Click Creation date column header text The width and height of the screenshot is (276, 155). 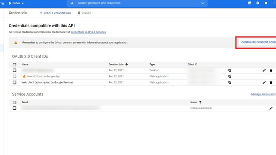coord(116,64)
